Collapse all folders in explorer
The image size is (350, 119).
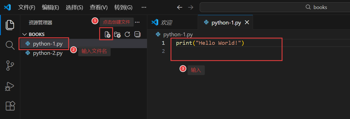137,34
